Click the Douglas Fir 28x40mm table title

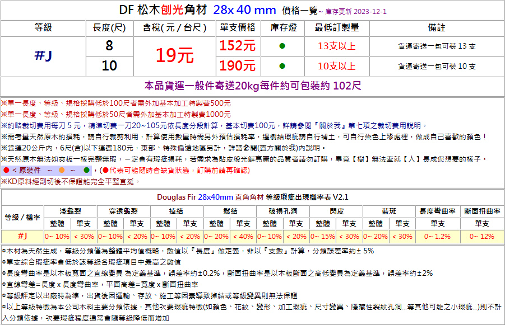[x=252, y=197]
